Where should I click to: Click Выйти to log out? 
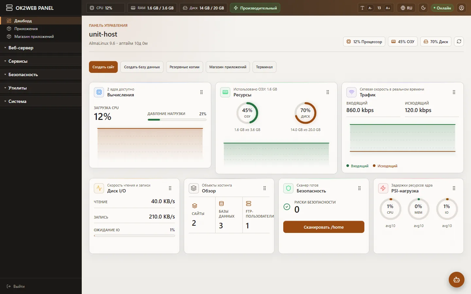pos(16,286)
